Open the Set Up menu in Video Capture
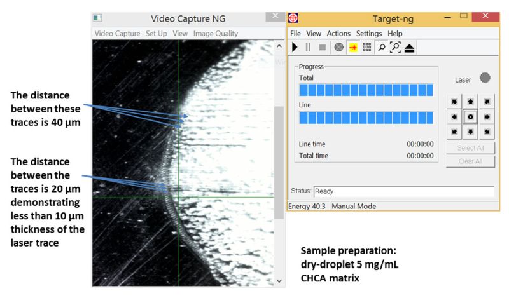The height and width of the screenshot is (305, 509). pos(156,34)
